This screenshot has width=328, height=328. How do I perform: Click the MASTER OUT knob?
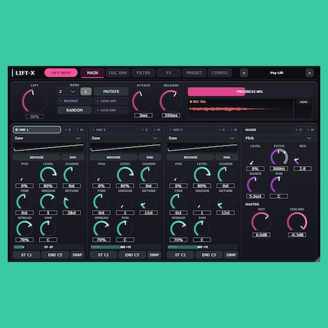click(x=261, y=222)
